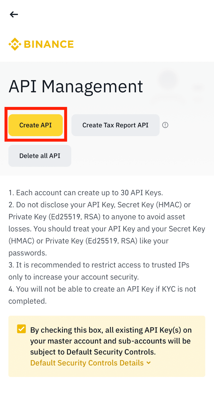Click the BINANCE wordmark text

(x=49, y=44)
